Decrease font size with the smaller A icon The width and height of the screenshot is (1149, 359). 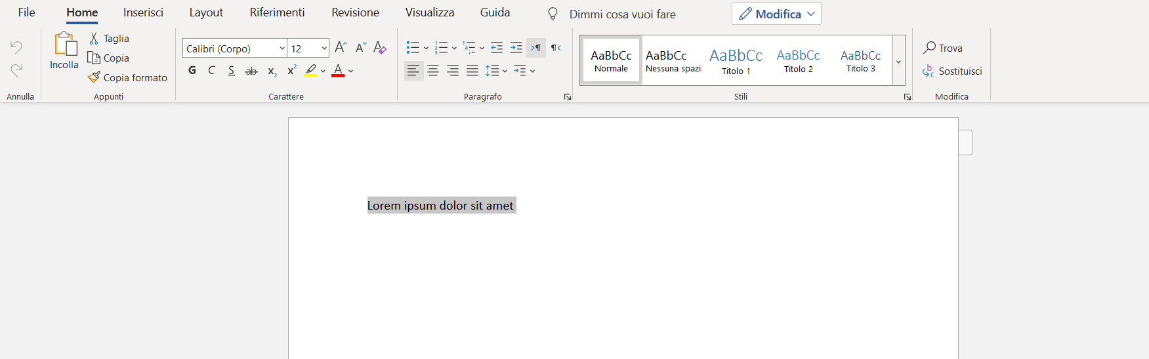click(360, 47)
